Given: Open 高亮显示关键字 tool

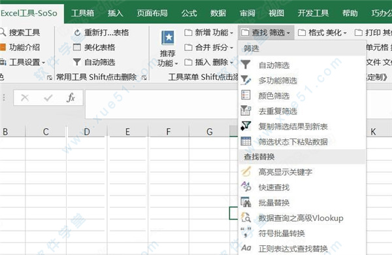Looking at the screenshot, I should point(286,172).
